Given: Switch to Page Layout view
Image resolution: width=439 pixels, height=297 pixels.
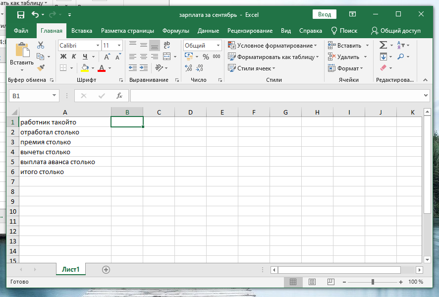Looking at the screenshot, I should 312,282.
